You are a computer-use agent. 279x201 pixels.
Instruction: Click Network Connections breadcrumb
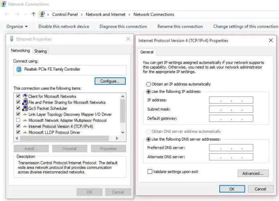(154, 14)
